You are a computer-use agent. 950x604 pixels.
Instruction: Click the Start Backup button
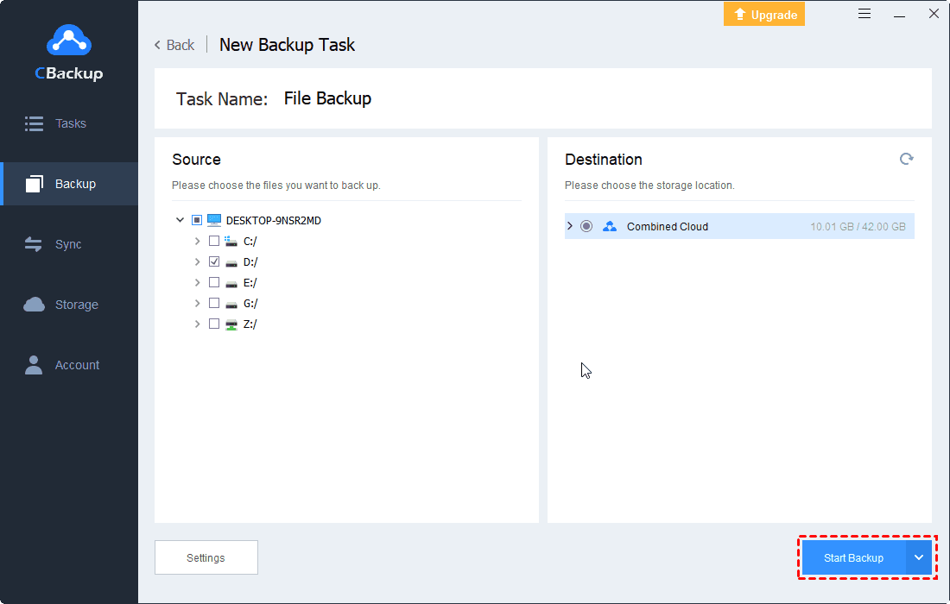[x=853, y=557]
